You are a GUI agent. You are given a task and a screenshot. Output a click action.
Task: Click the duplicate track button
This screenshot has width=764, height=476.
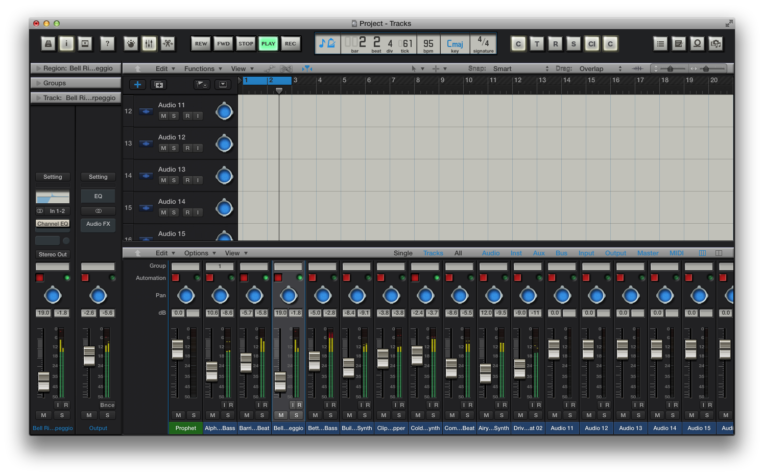159,85
